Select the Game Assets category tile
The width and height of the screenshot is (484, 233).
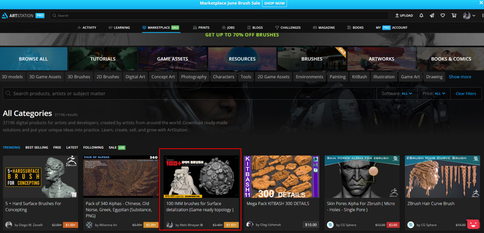click(172, 59)
